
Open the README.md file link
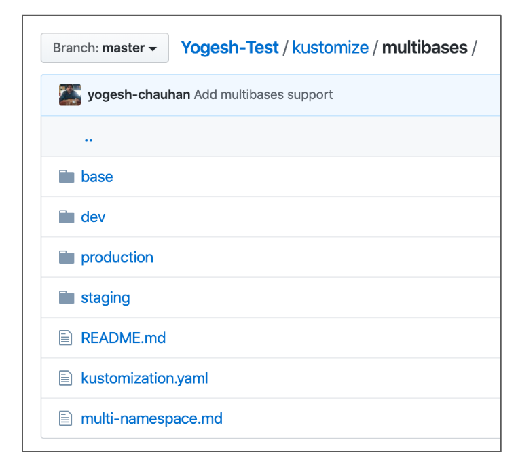click(124, 338)
